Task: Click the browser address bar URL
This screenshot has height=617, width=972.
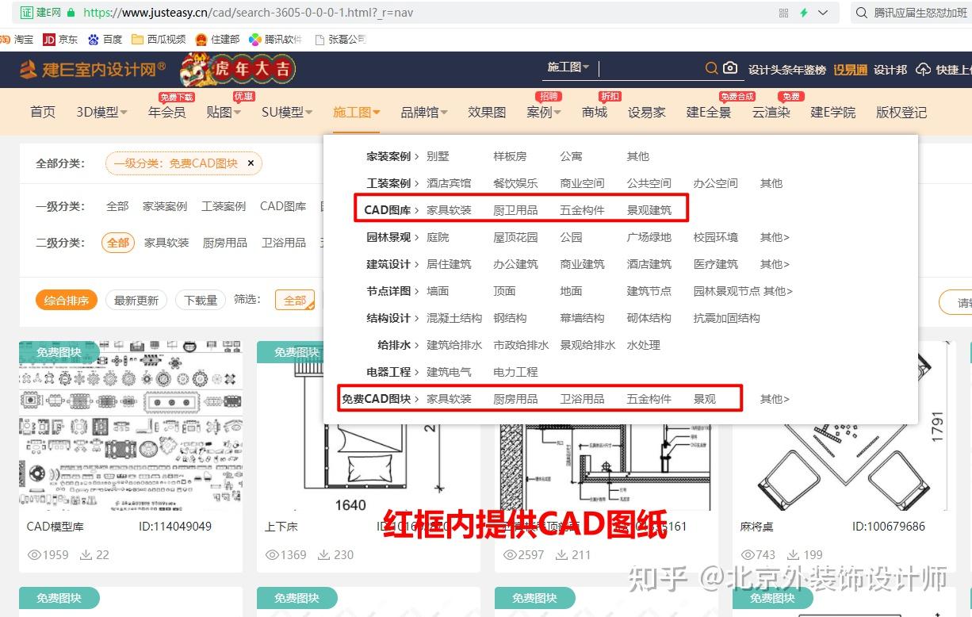Action: coord(248,13)
